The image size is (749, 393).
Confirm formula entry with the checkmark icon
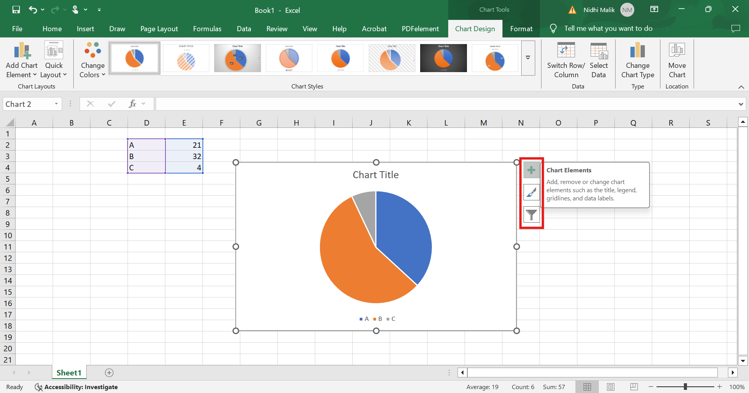(x=112, y=104)
